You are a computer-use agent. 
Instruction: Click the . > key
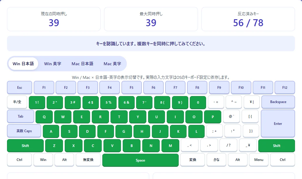[x=209, y=145]
